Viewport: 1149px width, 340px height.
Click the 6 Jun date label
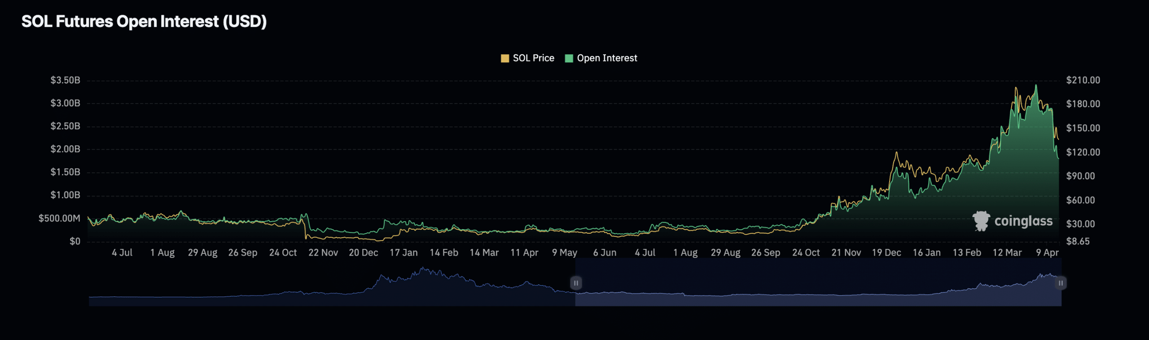(605, 253)
